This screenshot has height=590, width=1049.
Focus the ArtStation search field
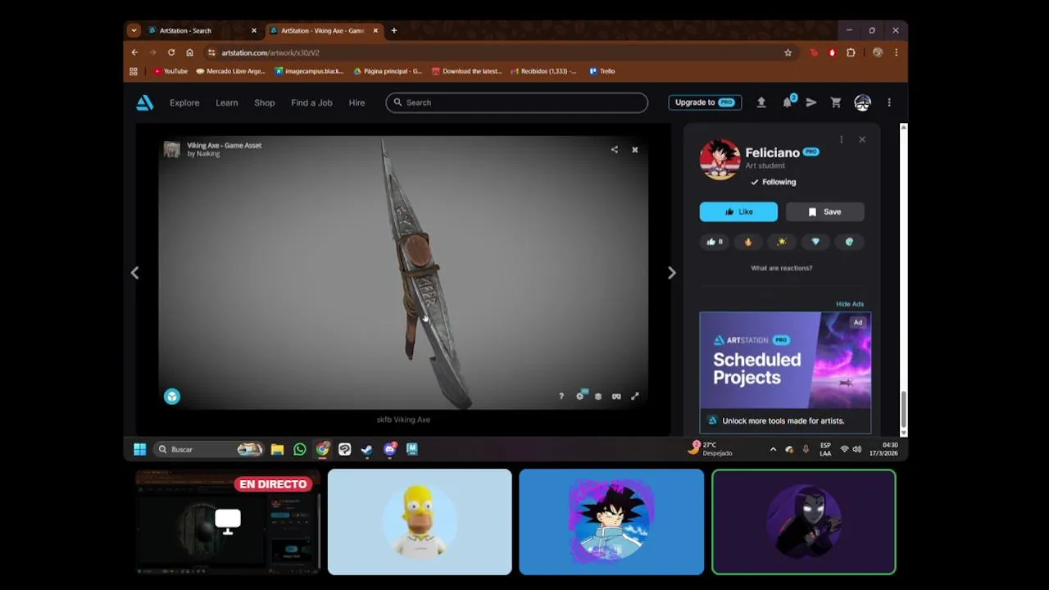(x=517, y=102)
